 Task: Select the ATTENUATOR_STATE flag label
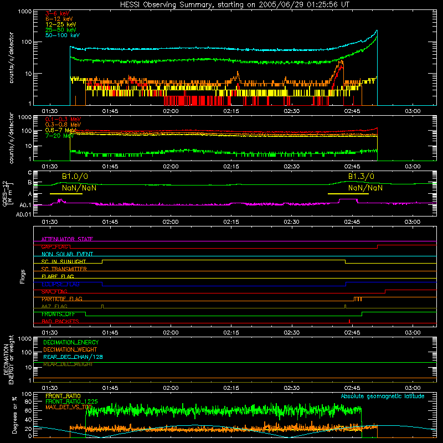pos(67,239)
